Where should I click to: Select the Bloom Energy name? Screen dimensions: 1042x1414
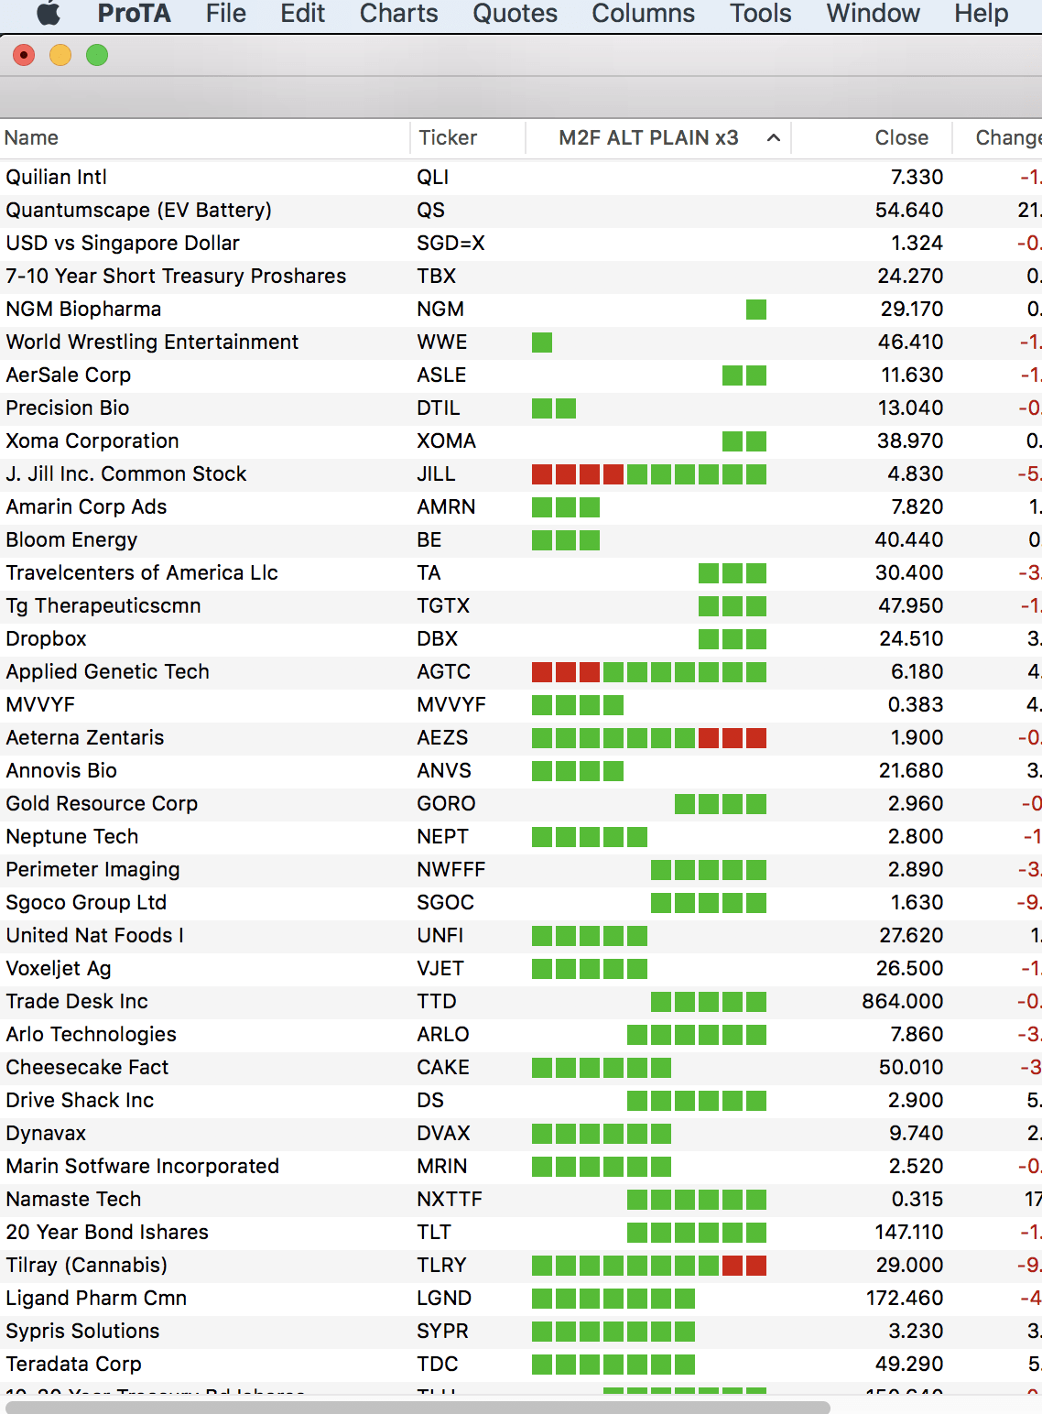pyautogui.click(x=71, y=540)
